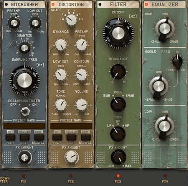Click the Bitcrusher Sampling Freq knob
The height and width of the screenshot is (186, 188).
click(25, 81)
